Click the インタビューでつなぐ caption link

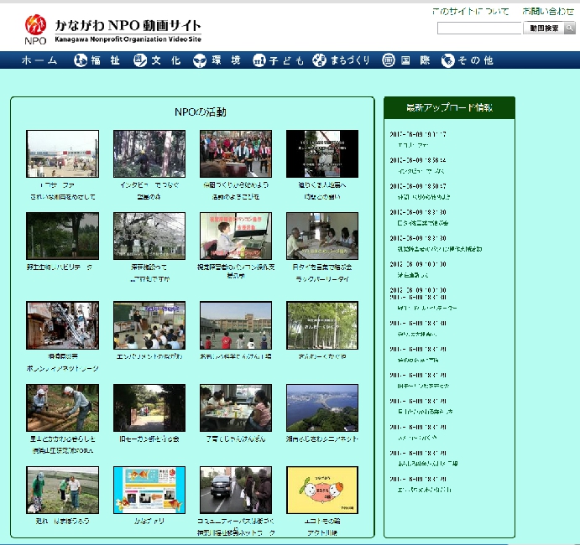(149, 184)
